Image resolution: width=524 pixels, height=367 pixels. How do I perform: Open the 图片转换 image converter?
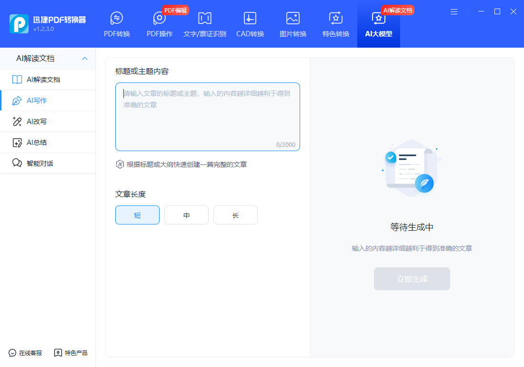(x=292, y=24)
